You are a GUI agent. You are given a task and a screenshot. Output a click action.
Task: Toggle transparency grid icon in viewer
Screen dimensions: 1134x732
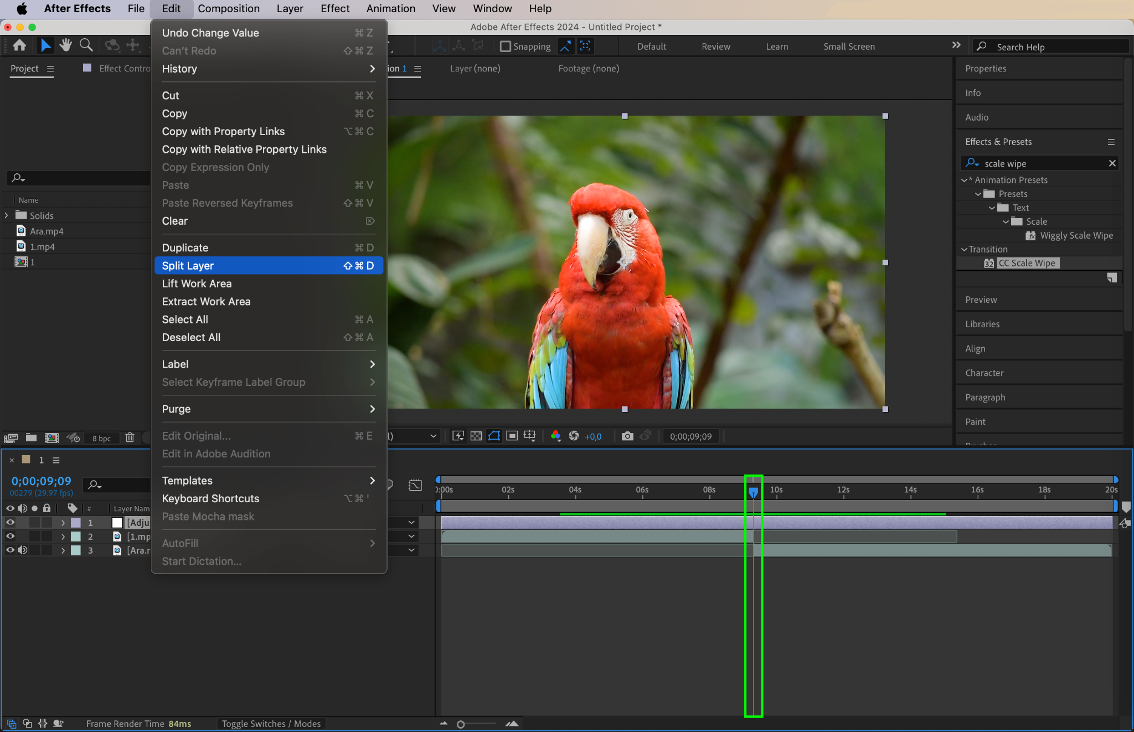(476, 436)
